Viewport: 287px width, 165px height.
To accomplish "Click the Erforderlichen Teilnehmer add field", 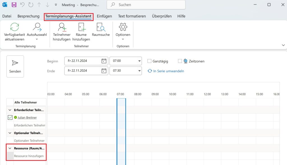I will tap(29, 125).
